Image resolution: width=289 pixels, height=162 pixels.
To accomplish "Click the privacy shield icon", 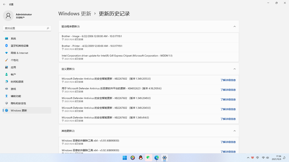I will click(6, 103).
